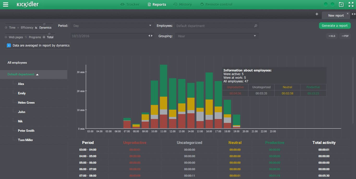Image resolution: width=356 pixels, height=179 pixels.
Task: Switch to the Time report view
Action: 11,27
